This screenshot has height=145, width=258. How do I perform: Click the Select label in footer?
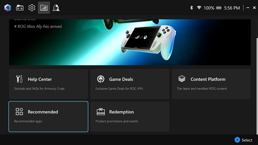coord(247,140)
